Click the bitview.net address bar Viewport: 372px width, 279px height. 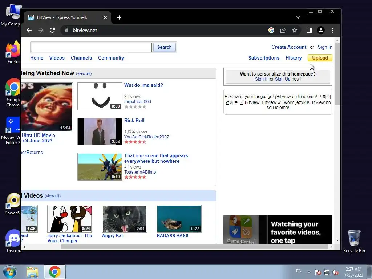(x=164, y=30)
